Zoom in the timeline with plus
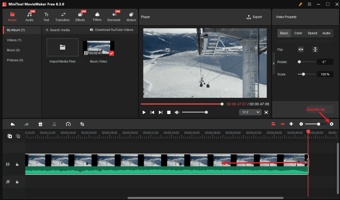This screenshot has height=200, width=340. pyautogui.click(x=331, y=124)
